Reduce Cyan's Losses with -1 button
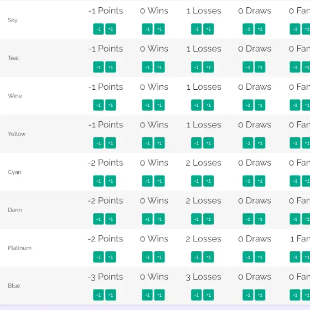Viewport: 310px width, 310px height. [x=197, y=181]
